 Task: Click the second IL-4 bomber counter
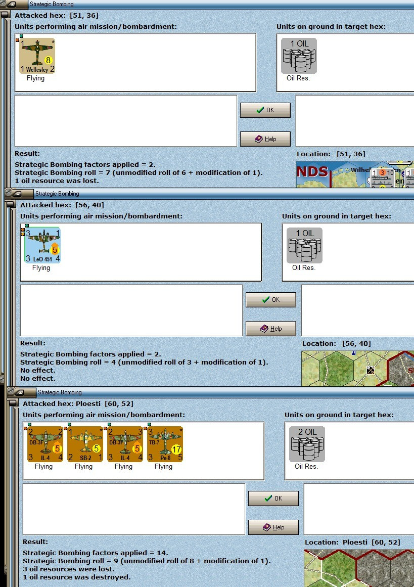coord(125,444)
